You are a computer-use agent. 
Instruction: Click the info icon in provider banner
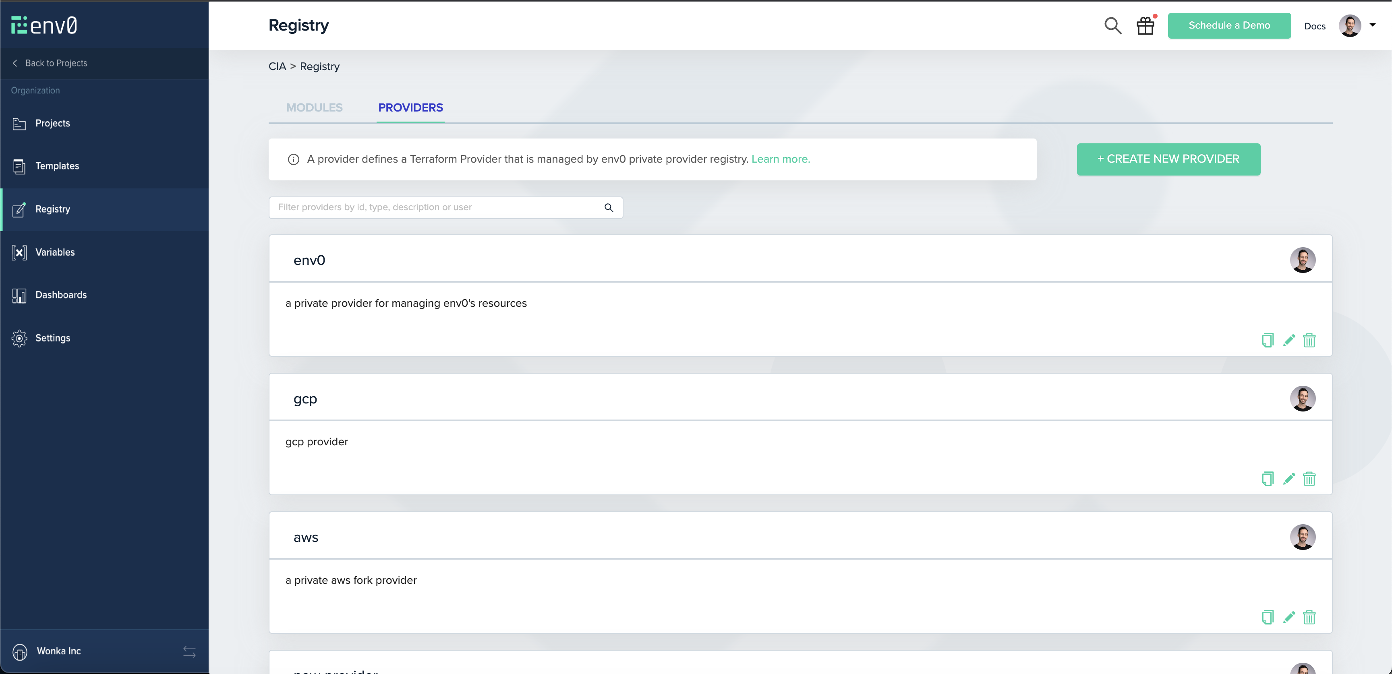[293, 159]
